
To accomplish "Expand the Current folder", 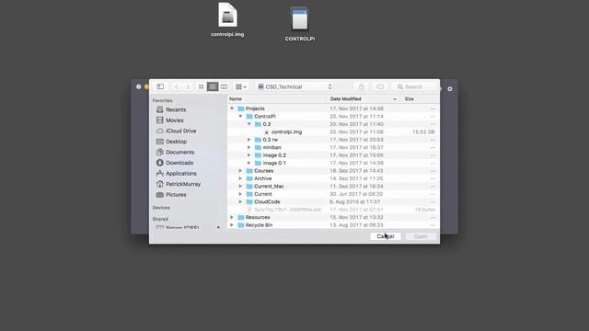I will [240, 194].
